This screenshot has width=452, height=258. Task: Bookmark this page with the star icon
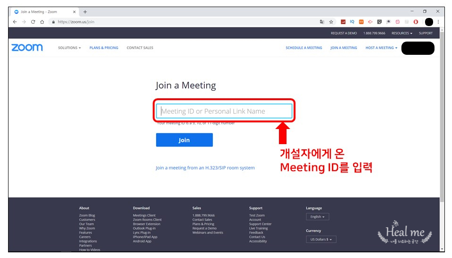point(331,22)
